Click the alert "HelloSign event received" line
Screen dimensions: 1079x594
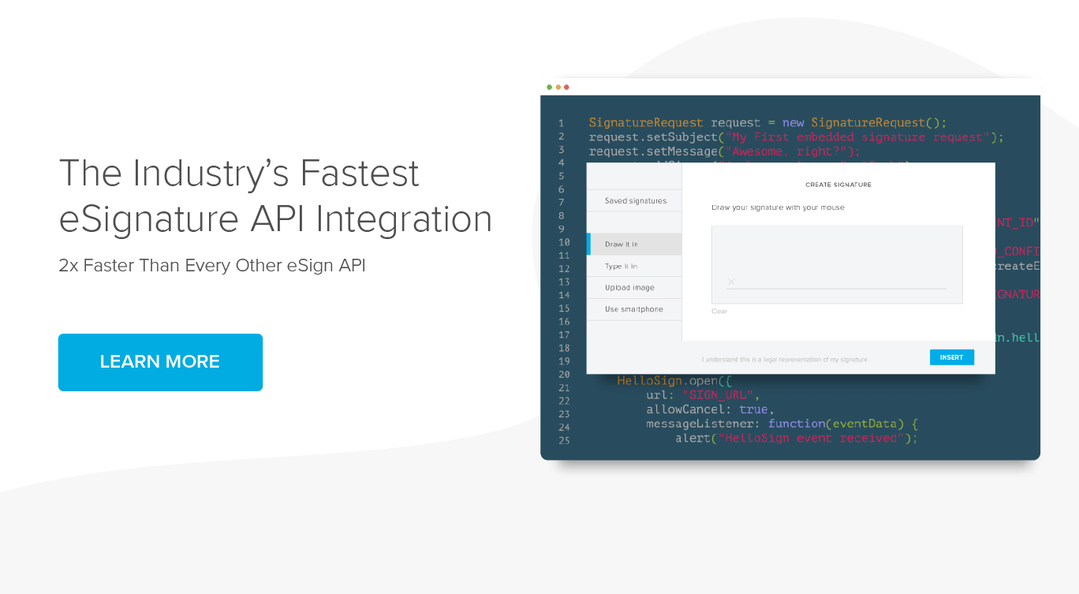coord(797,438)
